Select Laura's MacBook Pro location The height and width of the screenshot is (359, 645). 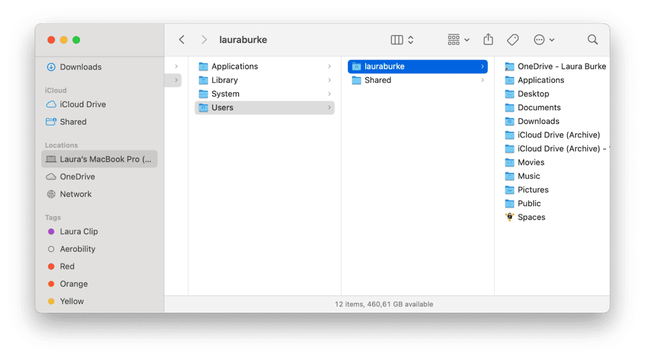99,159
